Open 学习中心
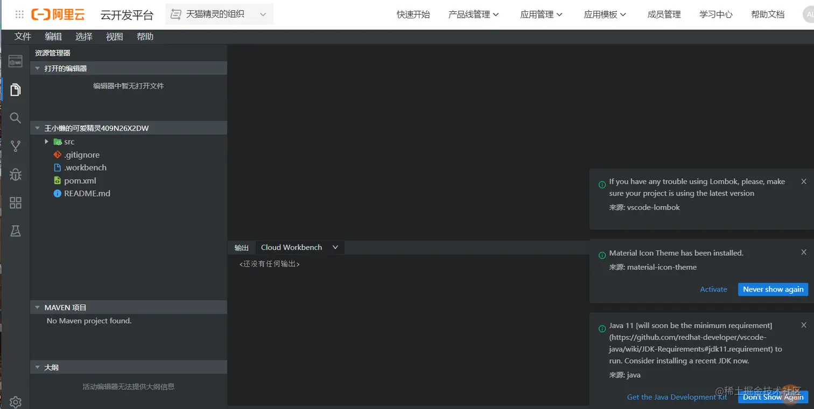The image size is (814, 409). pos(716,15)
